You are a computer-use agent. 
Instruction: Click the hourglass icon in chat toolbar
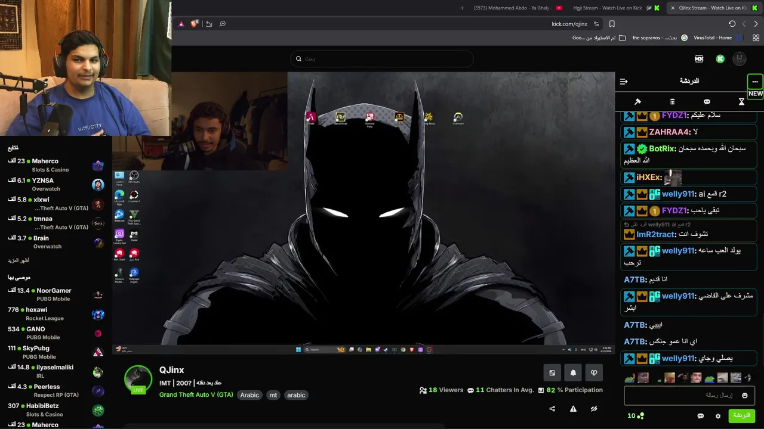741,102
